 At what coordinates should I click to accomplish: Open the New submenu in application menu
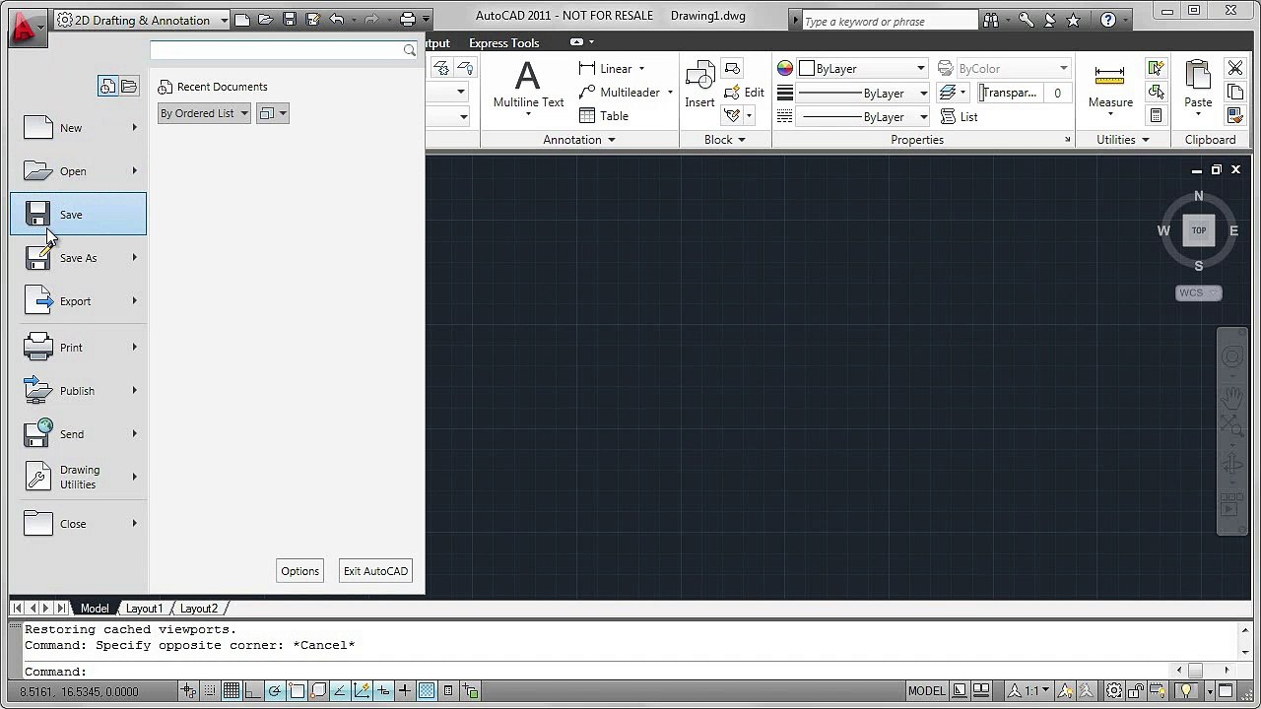[x=135, y=128]
